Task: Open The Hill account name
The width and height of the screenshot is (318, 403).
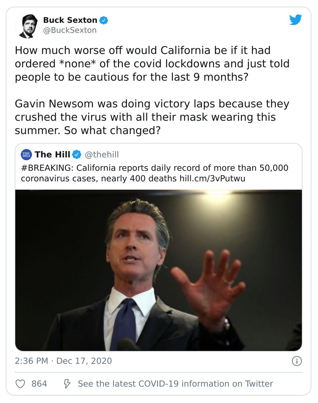Action: tap(52, 155)
